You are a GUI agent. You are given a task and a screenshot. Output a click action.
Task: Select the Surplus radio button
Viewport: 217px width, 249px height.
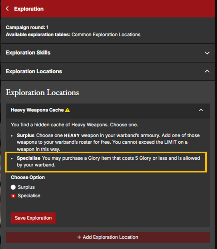(x=13, y=187)
